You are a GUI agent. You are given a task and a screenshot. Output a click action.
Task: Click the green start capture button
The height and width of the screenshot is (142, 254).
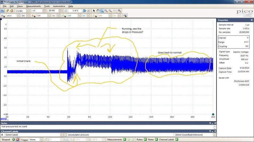pyautogui.click(x=13, y=139)
